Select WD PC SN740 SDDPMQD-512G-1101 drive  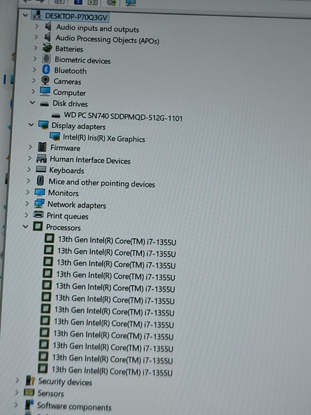(x=123, y=116)
